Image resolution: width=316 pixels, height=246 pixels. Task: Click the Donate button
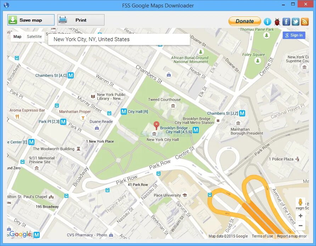(x=244, y=21)
